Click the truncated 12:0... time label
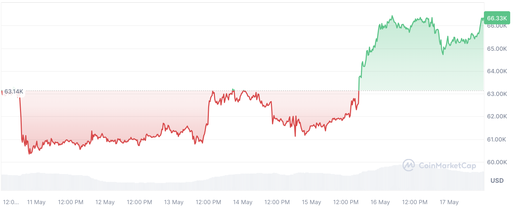Screen dimensions: 513x215 [11, 202]
